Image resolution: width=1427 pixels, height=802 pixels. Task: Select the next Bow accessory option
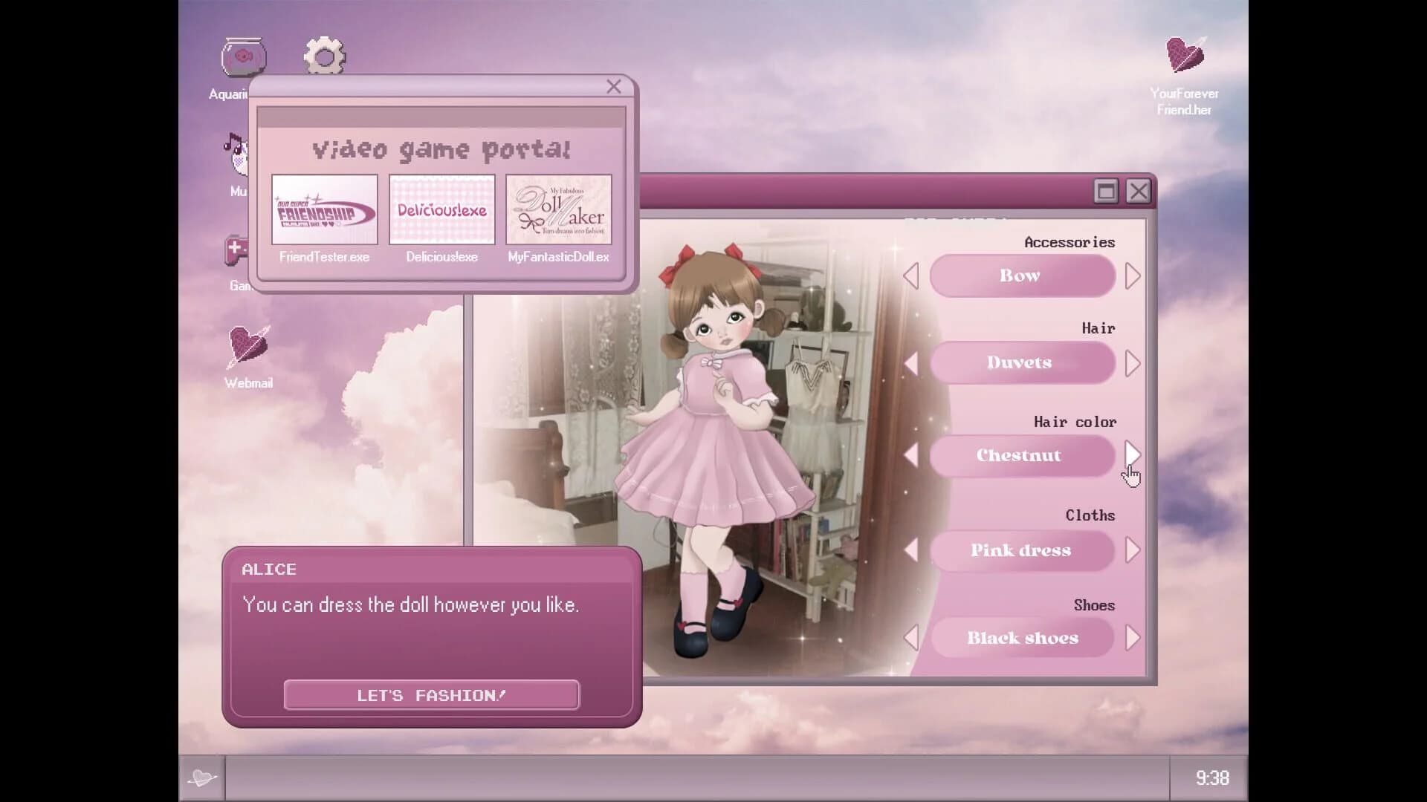pyautogui.click(x=1133, y=276)
